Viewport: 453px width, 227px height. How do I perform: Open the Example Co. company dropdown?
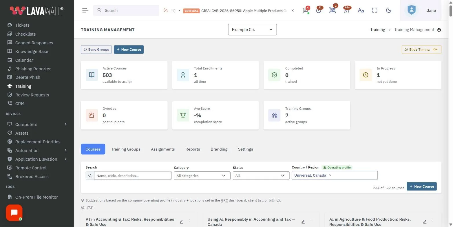[x=252, y=30]
